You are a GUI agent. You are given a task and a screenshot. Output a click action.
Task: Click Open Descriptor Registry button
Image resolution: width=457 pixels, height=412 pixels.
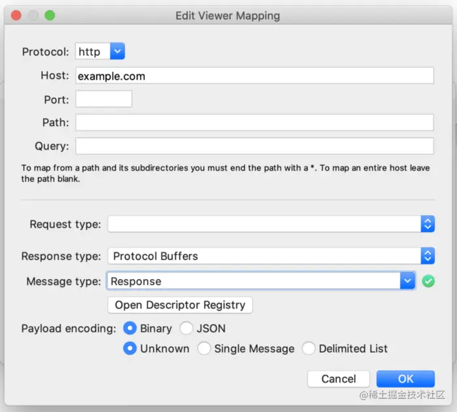coord(180,305)
